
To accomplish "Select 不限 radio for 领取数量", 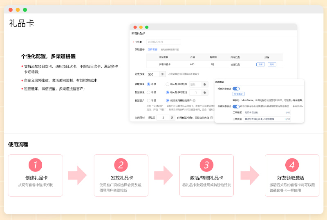I will pyautogui.click(x=148, y=84).
